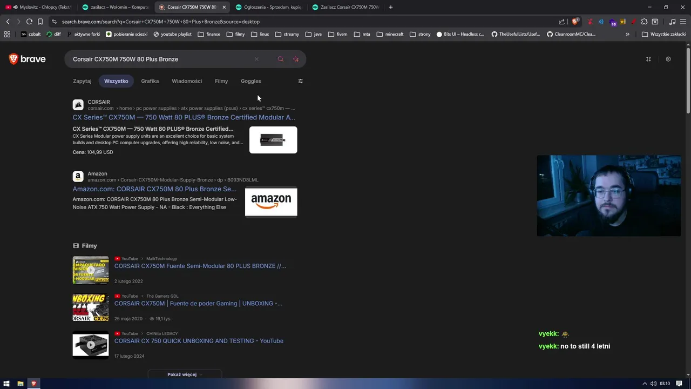Open CORSAIR CX 750 QUICK UNBOXING video link
The width and height of the screenshot is (691, 389).
point(199,341)
